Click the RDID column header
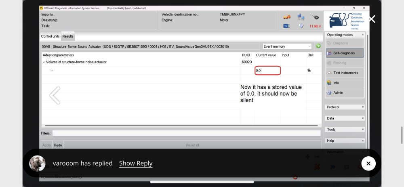The width and height of the screenshot is (404, 187). click(x=246, y=55)
